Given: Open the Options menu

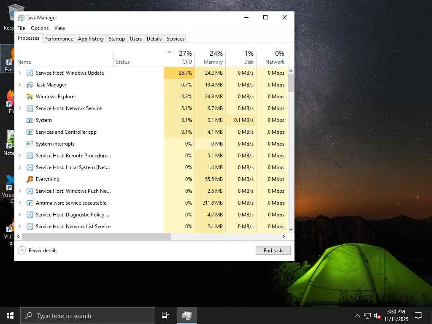Looking at the screenshot, I should (40, 28).
